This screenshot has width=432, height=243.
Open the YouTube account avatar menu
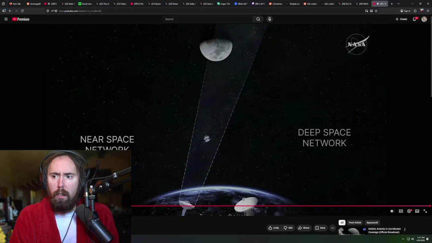(424, 19)
